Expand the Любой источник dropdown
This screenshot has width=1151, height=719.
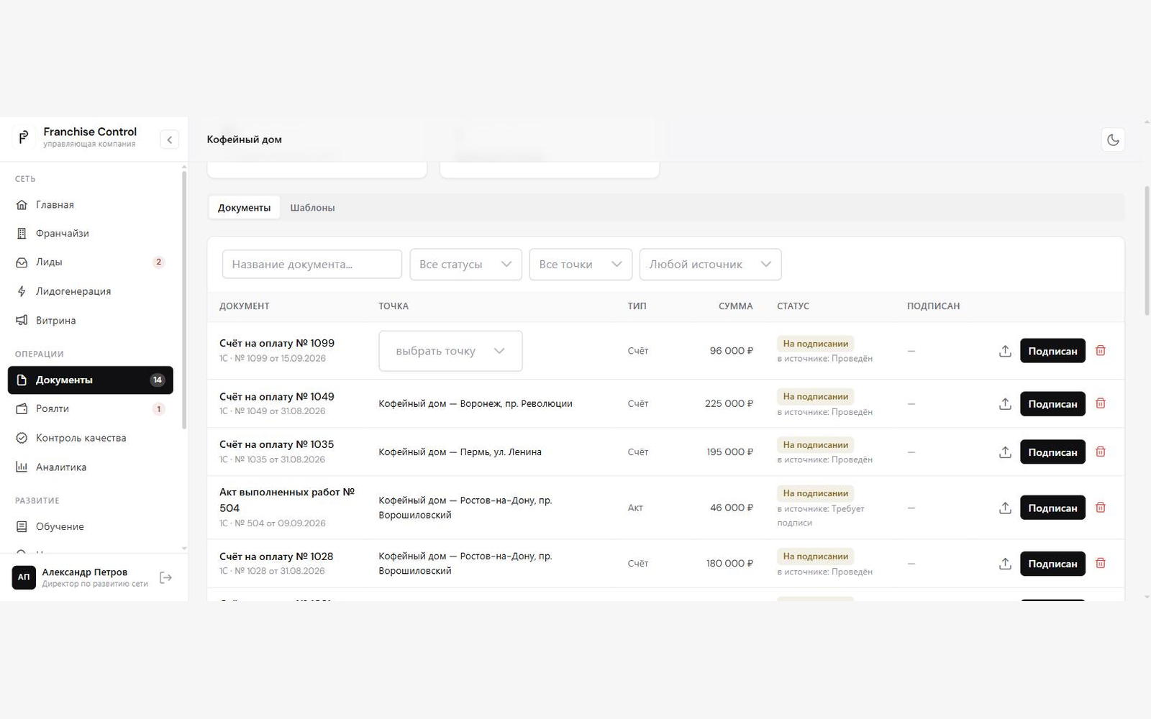(710, 265)
